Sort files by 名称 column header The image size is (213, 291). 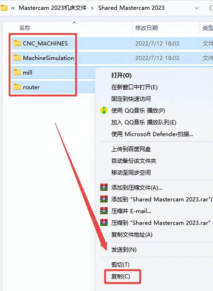pos(25,28)
